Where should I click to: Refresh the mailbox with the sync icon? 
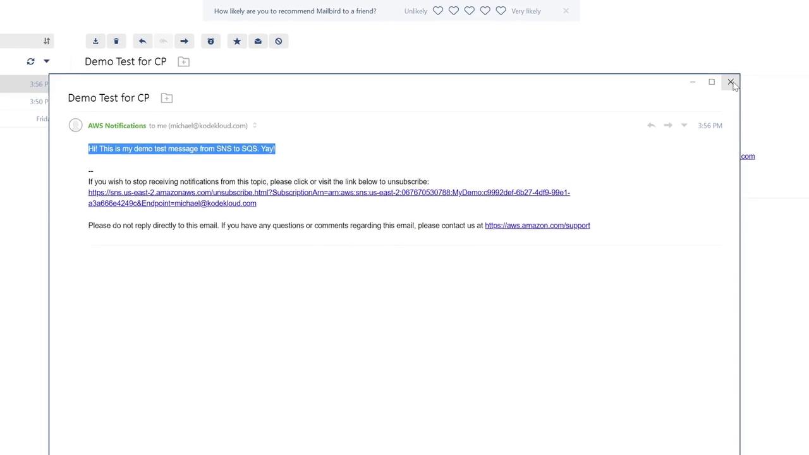pos(30,61)
